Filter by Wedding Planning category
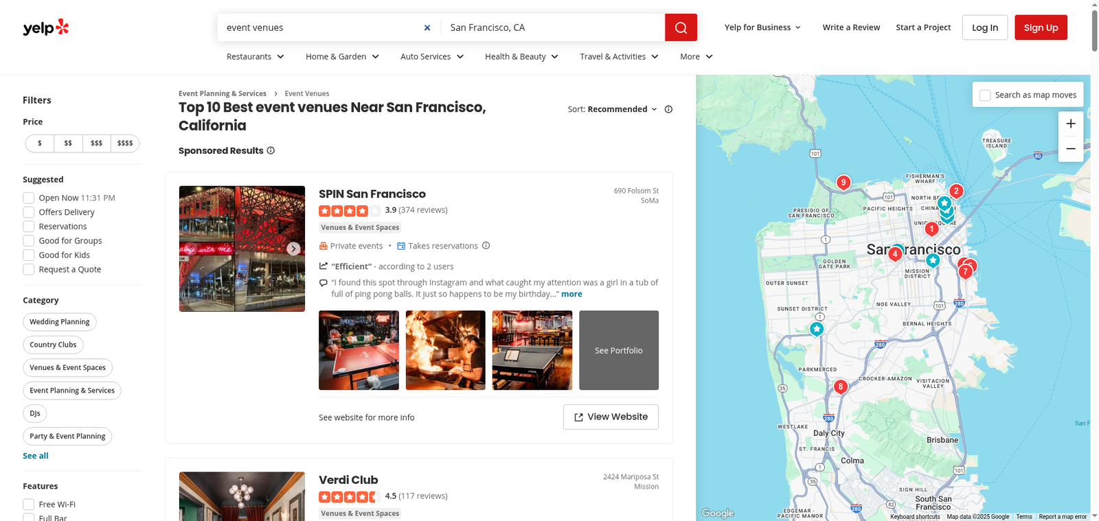Screen dimensions: 1099x521 pos(60,322)
